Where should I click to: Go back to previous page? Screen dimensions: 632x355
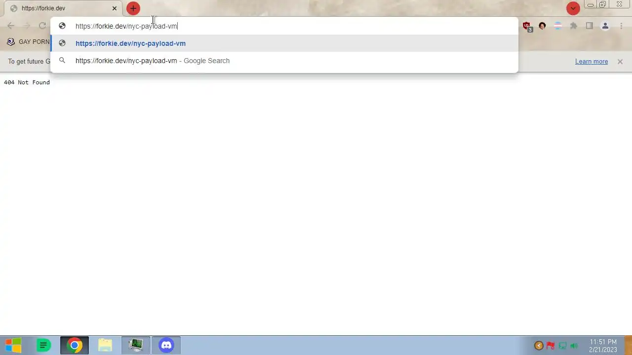(x=11, y=26)
